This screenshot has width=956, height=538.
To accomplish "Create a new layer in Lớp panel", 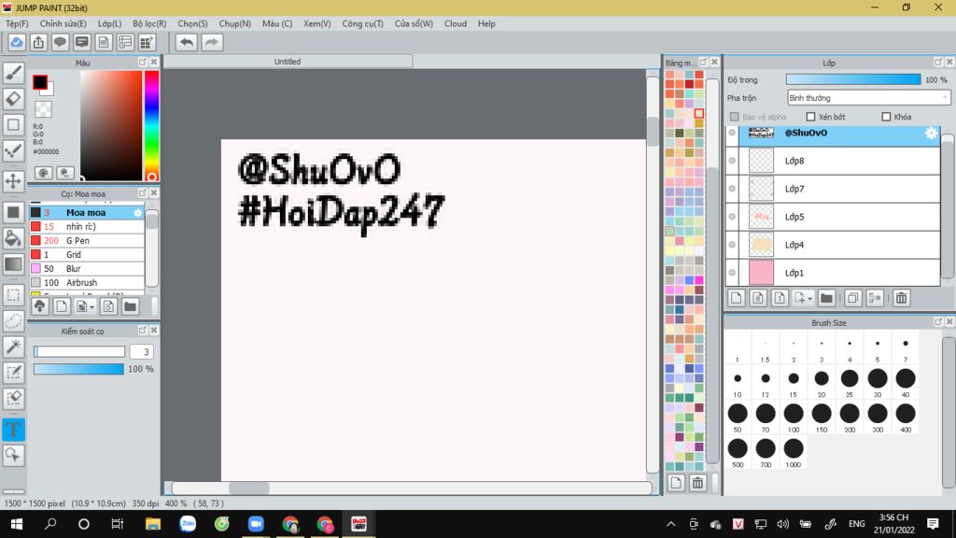I will pos(737,298).
